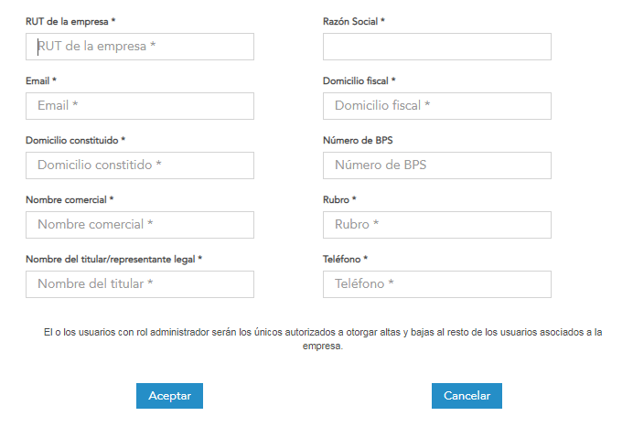This screenshot has height=448, width=633.
Task: Click the 'Domicilio fiscal *' label heading
Action: click(x=359, y=80)
